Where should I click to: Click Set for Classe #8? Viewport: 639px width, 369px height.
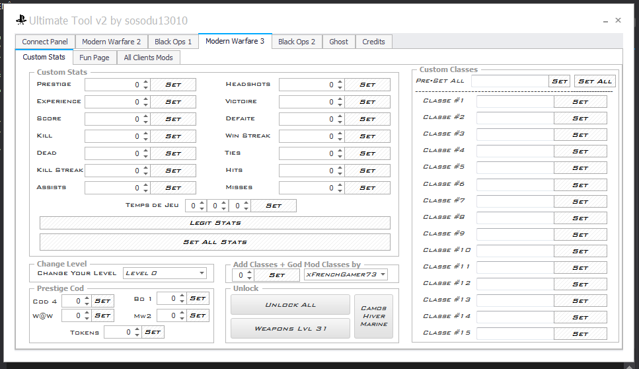tap(580, 218)
